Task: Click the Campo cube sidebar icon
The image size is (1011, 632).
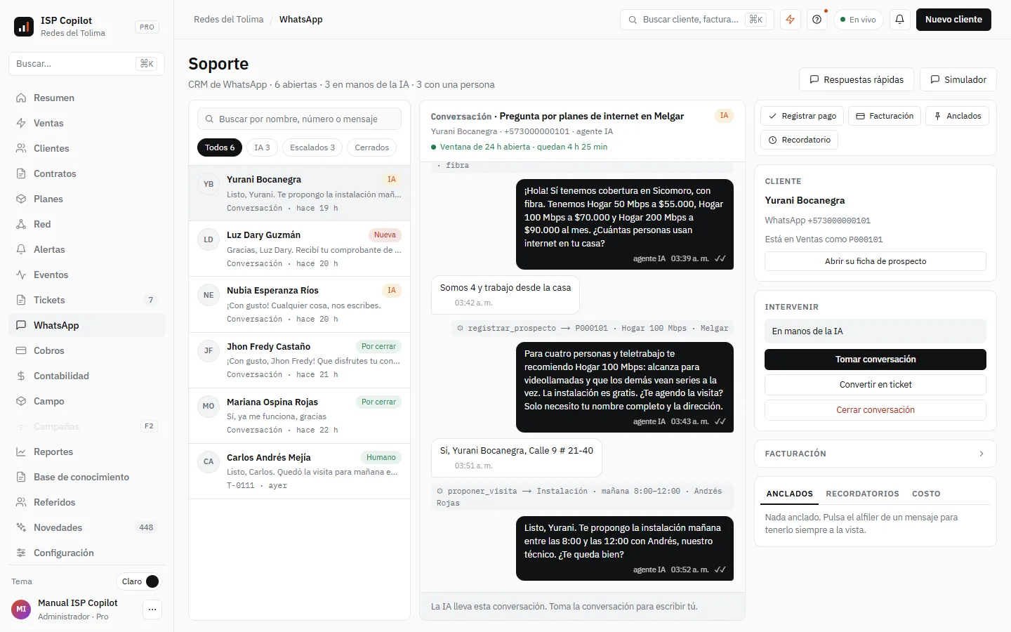Action: pos(21,401)
